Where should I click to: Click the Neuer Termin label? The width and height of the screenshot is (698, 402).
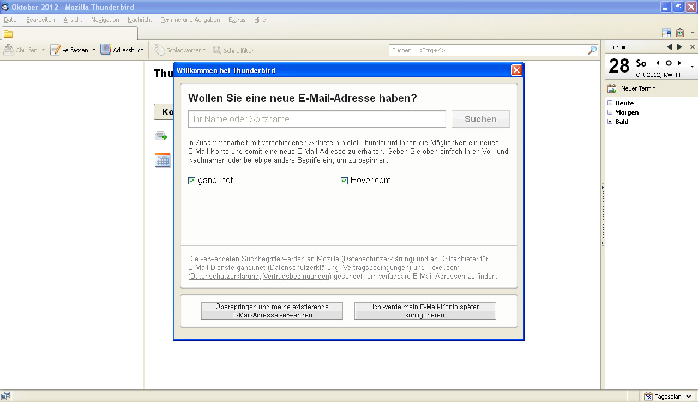pos(639,88)
